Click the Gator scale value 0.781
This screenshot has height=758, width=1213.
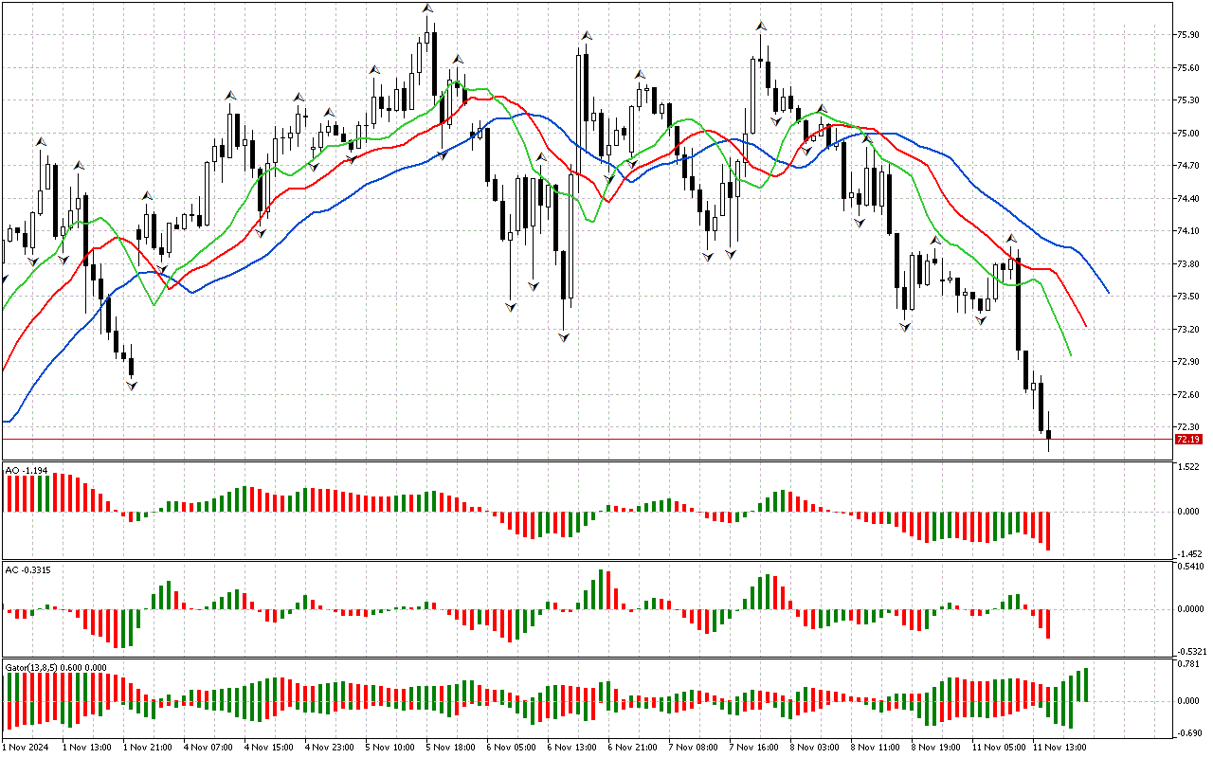(x=1188, y=664)
